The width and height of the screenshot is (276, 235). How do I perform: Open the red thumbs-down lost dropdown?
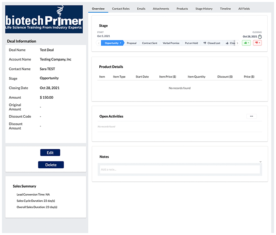pyautogui.click(x=257, y=43)
